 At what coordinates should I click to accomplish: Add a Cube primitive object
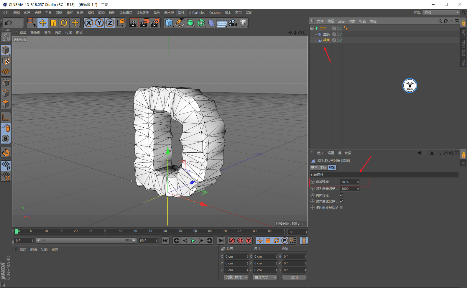(169, 23)
